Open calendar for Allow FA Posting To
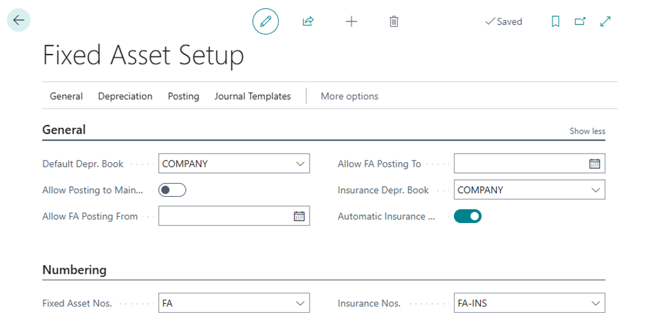Screen dimensions: 658x319 click(x=595, y=164)
